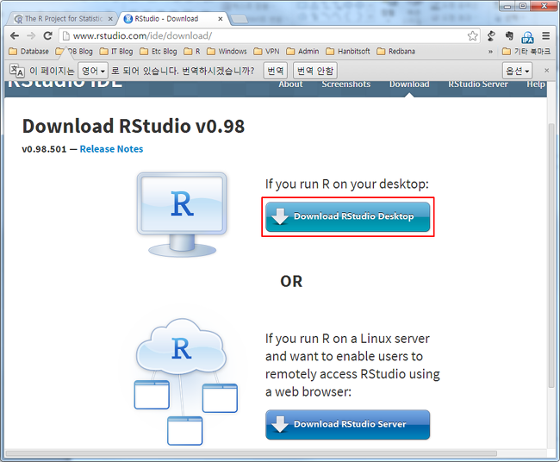Open the Admin bookmark folder
This screenshot has height=462, width=560.
point(302,52)
